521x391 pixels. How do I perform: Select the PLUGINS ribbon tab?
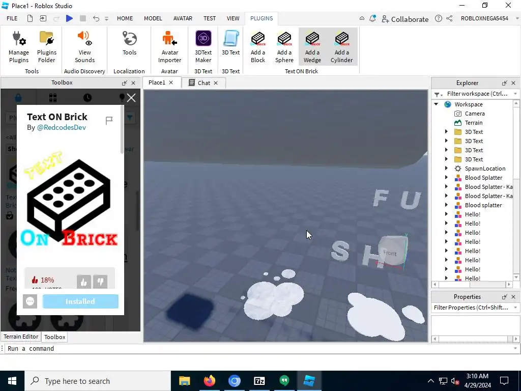(x=262, y=18)
